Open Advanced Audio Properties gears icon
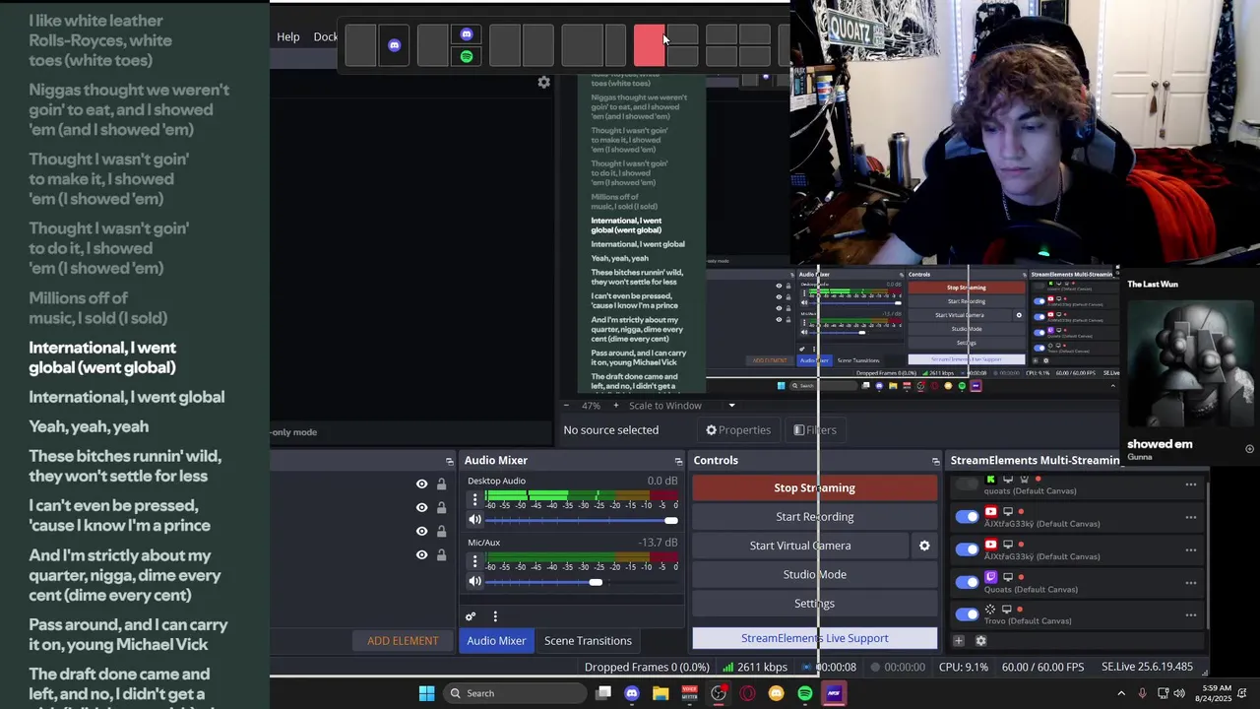1260x709 pixels. [471, 616]
